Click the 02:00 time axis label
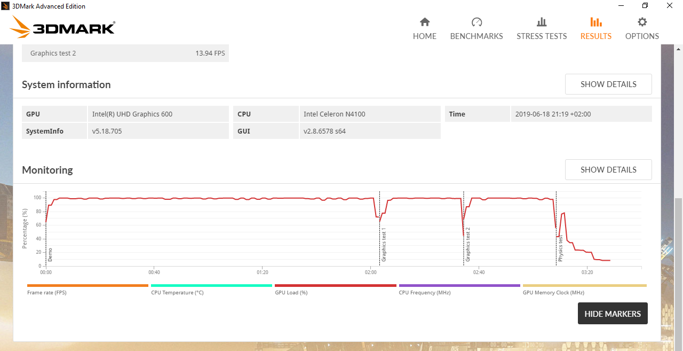This screenshot has width=683, height=351. [x=371, y=272]
